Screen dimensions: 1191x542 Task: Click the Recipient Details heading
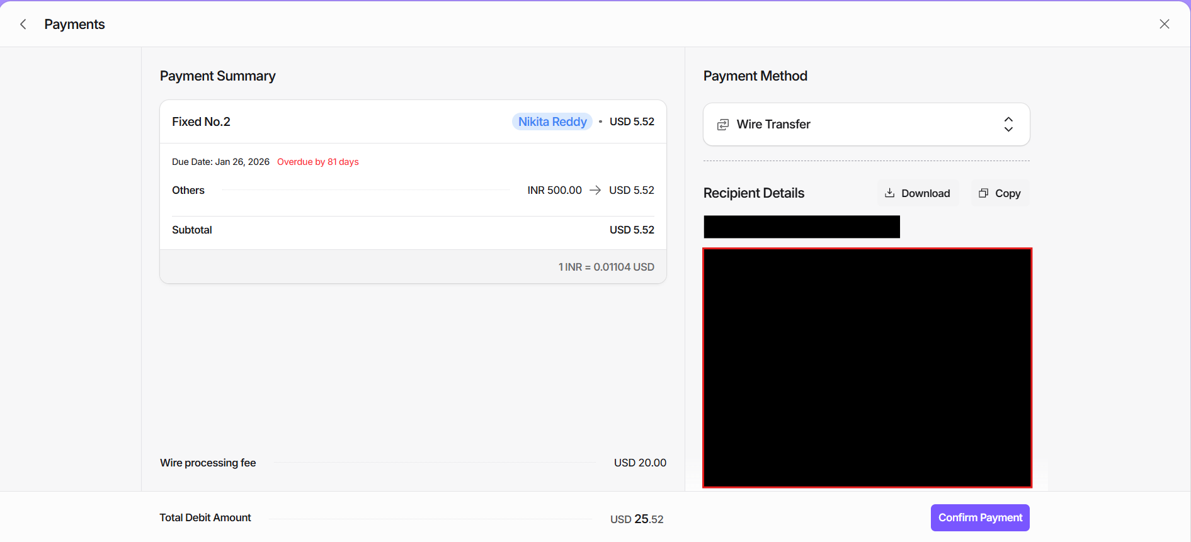(x=754, y=193)
